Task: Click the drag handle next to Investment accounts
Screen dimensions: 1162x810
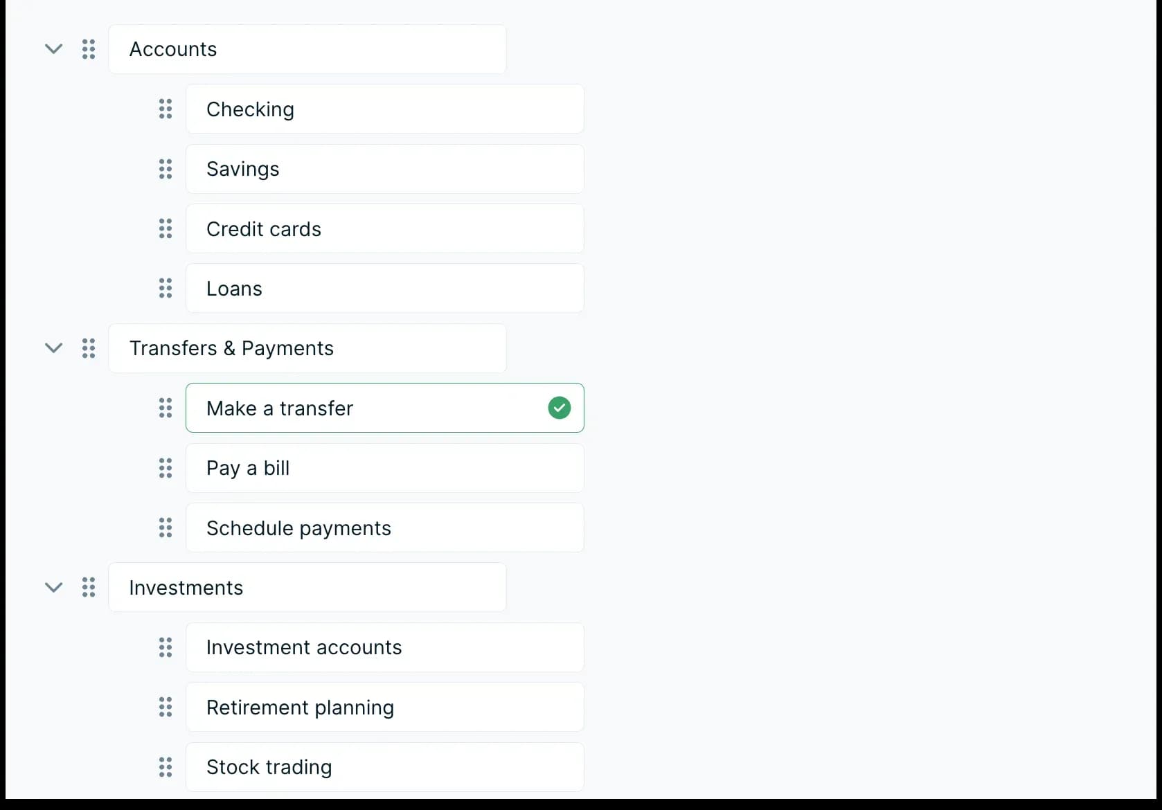Action: pyautogui.click(x=166, y=647)
